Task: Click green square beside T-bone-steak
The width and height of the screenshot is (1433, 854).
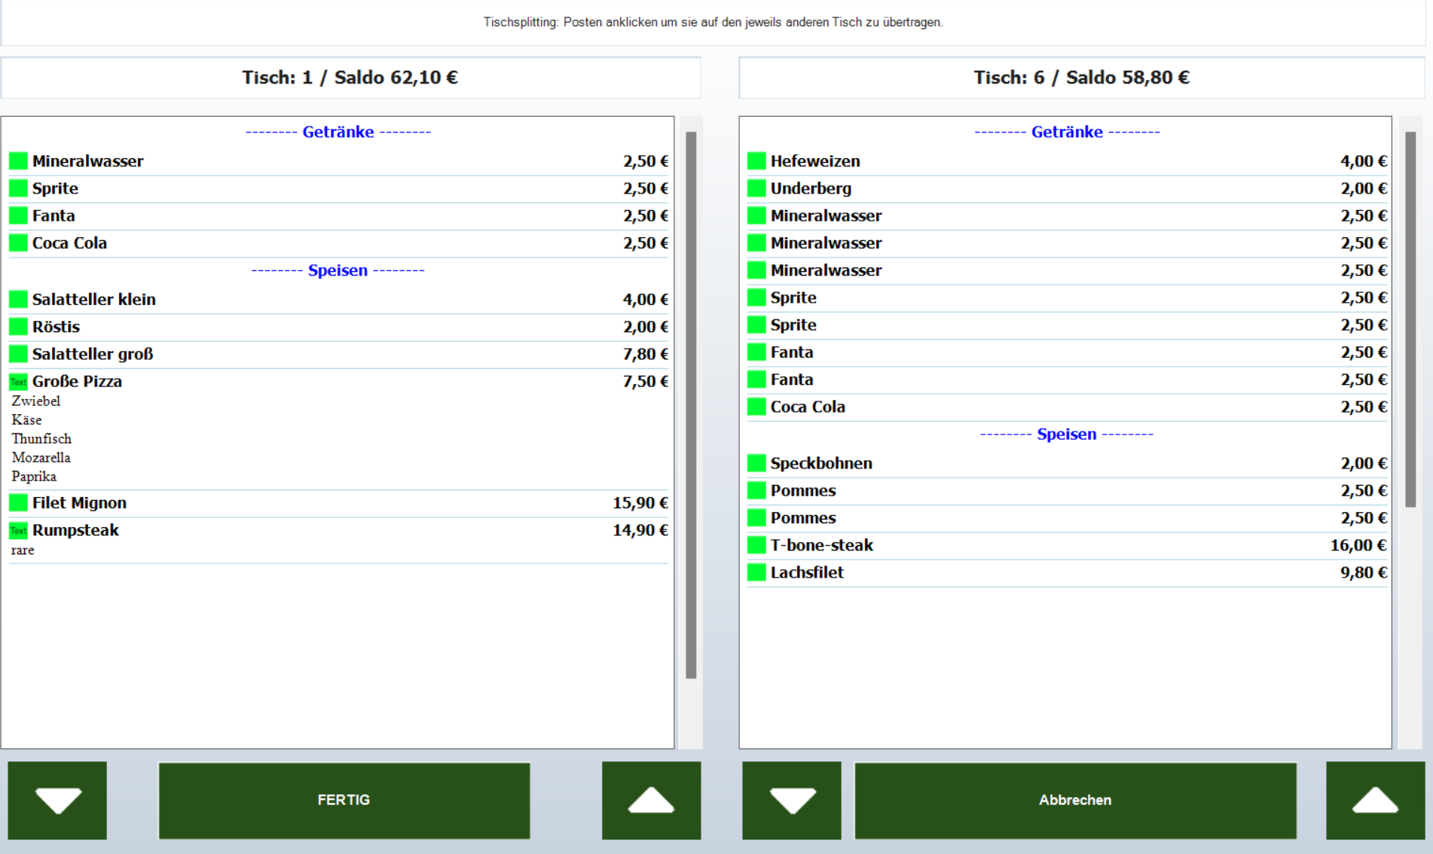Action: coord(756,544)
